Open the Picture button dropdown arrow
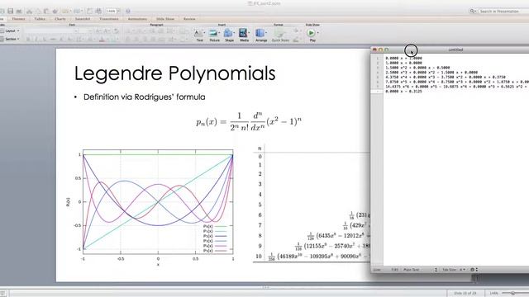 coord(219,33)
